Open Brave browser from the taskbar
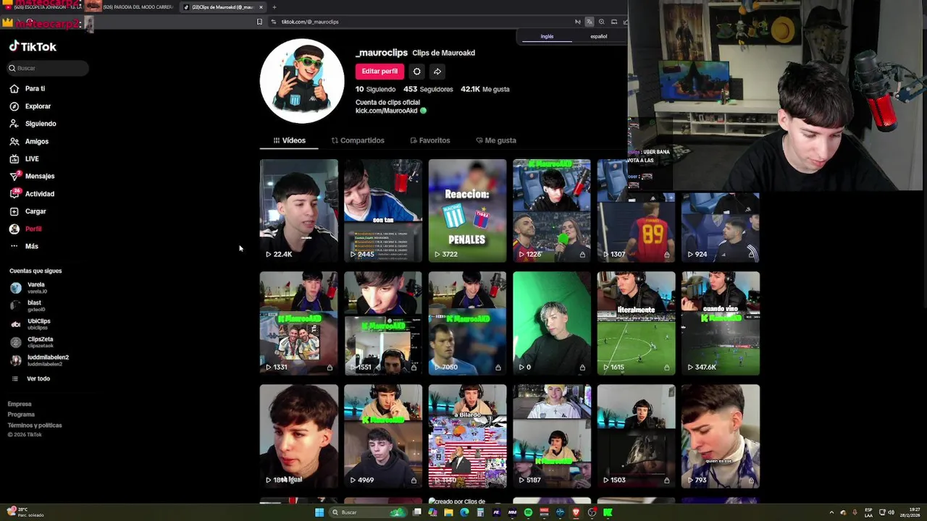Screen dimensions: 927x521 point(576,512)
